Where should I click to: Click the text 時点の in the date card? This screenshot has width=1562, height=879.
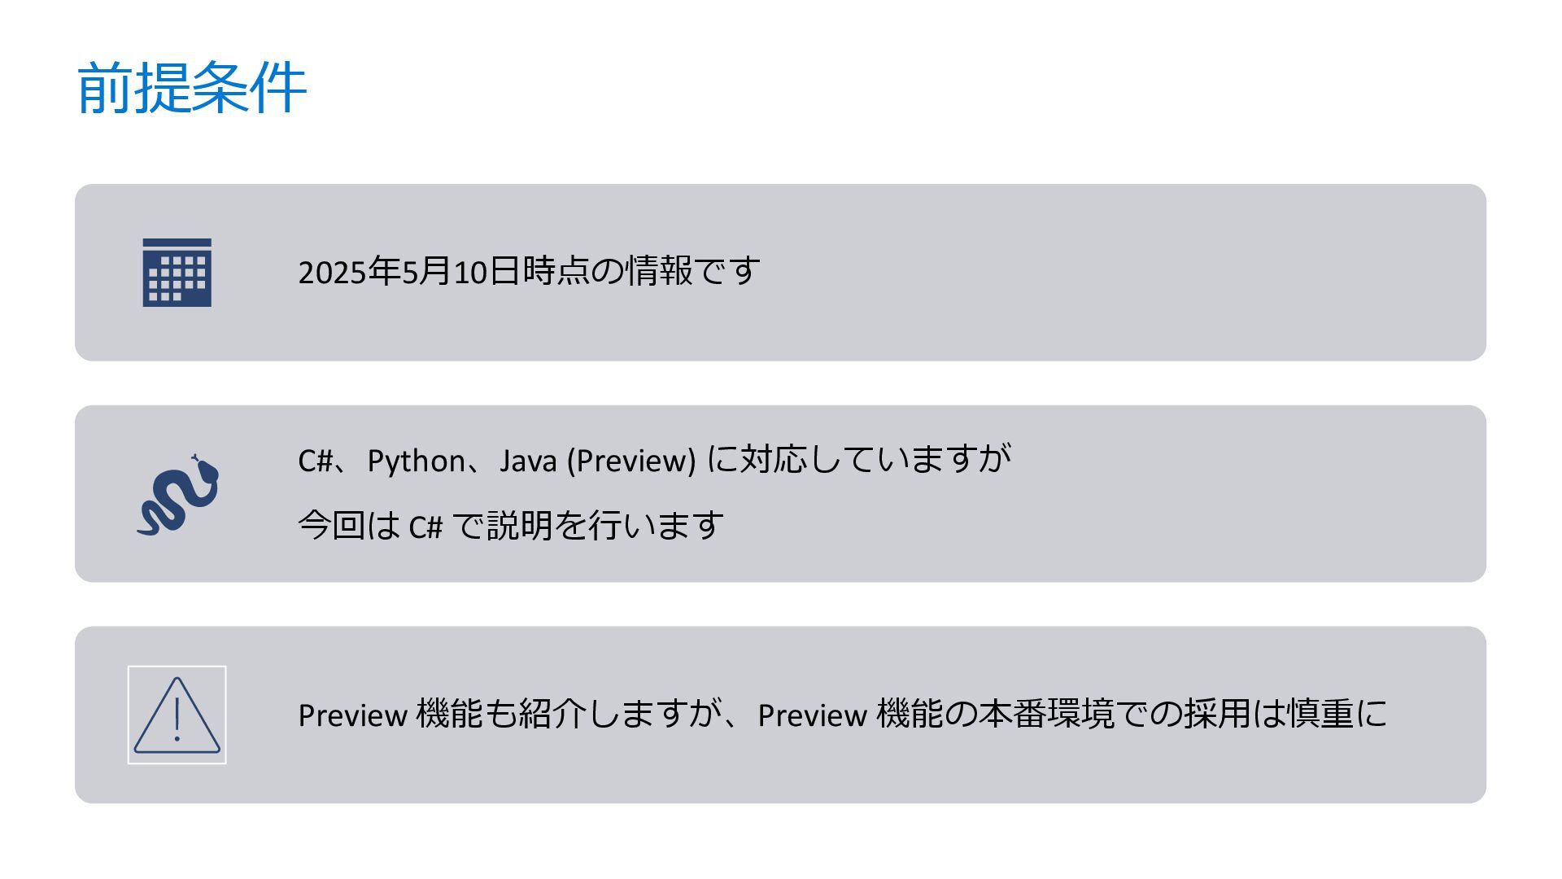click(x=572, y=272)
